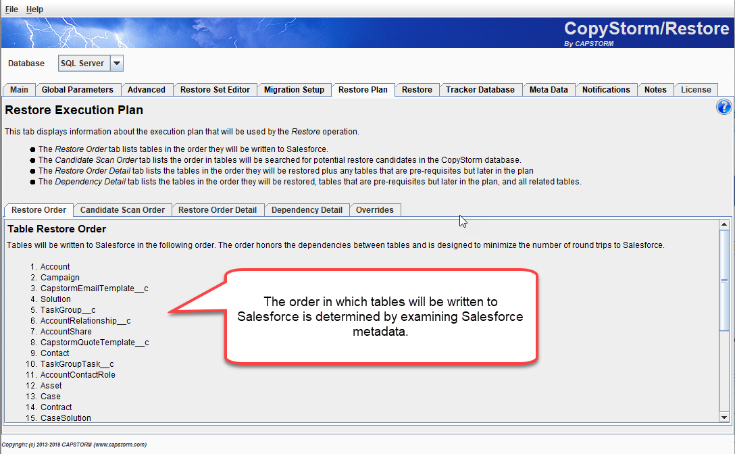
Task: Select the Restore Plan tab
Action: (x=363, y=90)
